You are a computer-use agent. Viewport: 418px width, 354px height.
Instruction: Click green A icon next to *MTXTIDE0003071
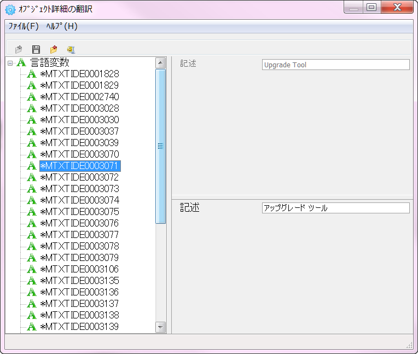click(32, 166)
